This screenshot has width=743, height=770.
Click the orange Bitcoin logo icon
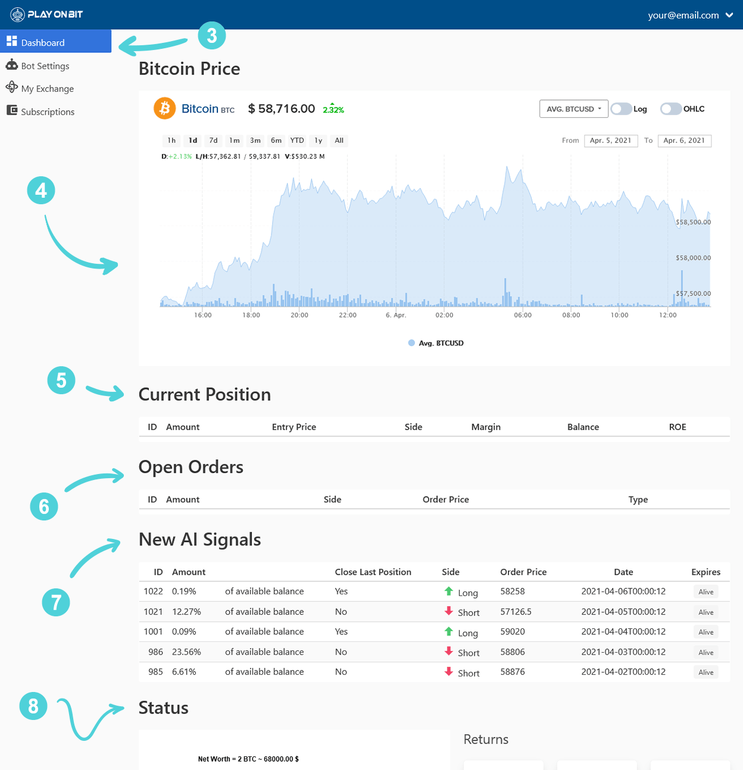[164, 108]
